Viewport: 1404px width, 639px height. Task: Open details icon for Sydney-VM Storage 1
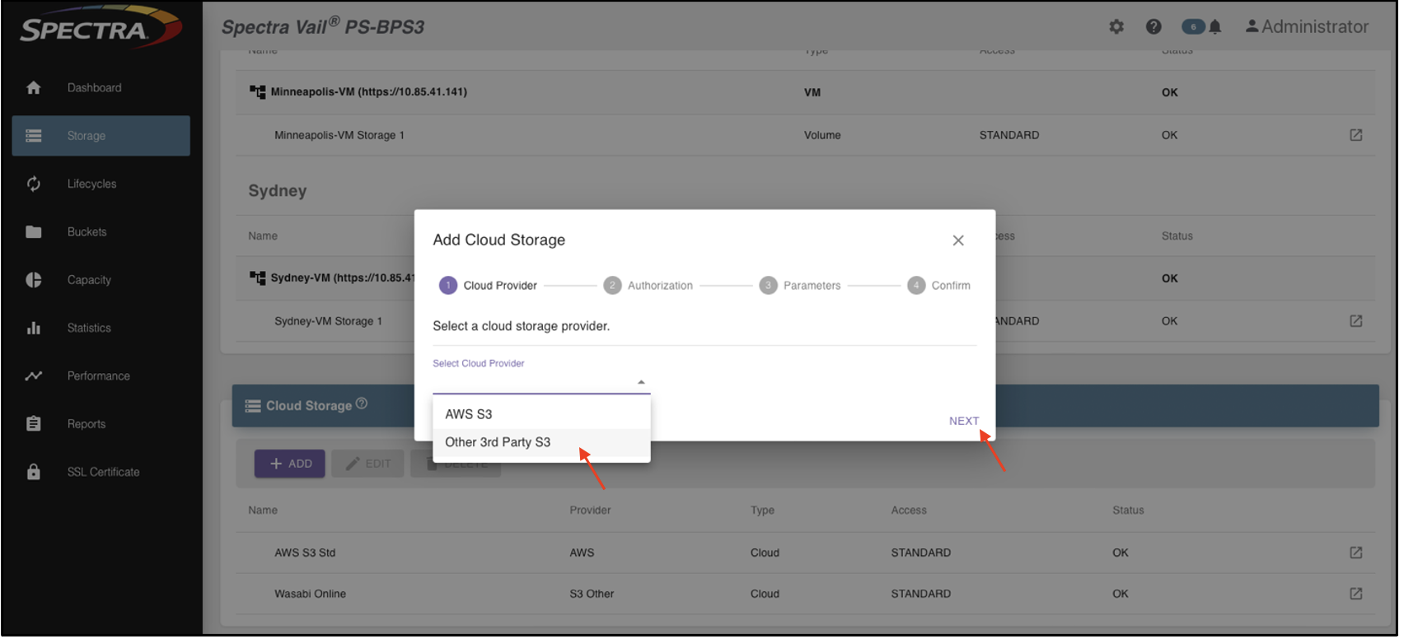1356,321
